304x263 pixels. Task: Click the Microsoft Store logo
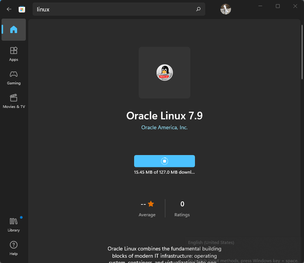click(x=22, y=9)
